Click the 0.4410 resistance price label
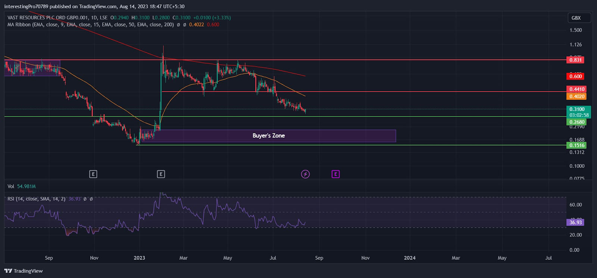Image resolution: width=597 pixels, height=278 pixels. [576, 89]
